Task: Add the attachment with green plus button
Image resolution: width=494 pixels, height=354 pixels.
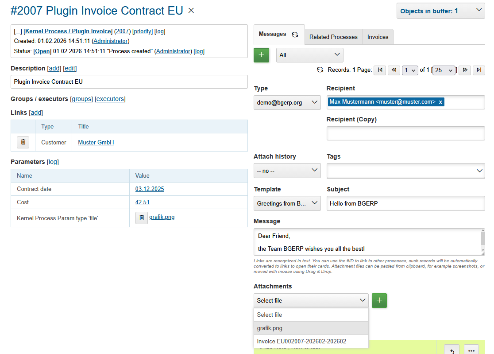Action: (379, 300)
